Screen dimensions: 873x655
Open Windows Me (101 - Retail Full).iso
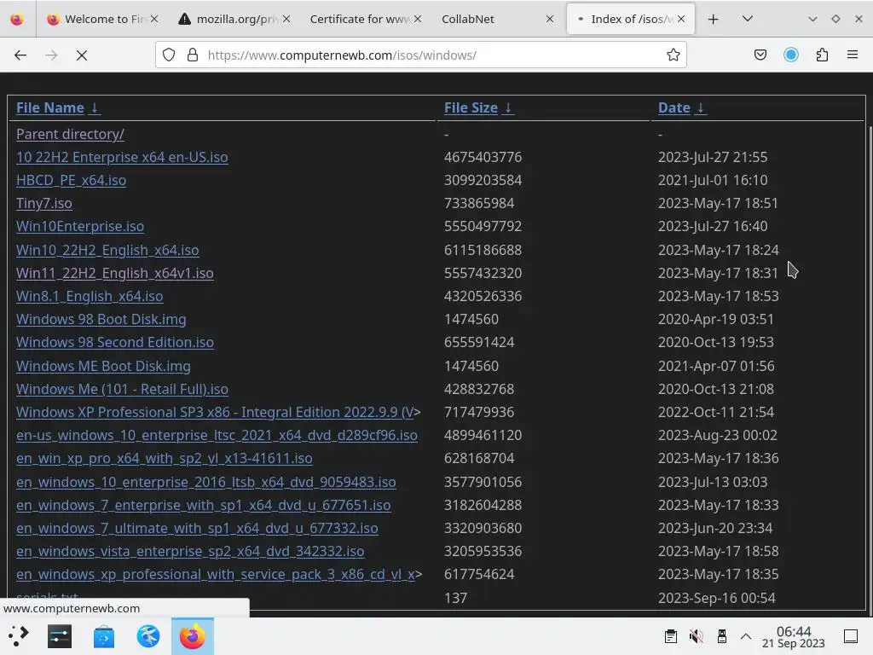(122, 389)
